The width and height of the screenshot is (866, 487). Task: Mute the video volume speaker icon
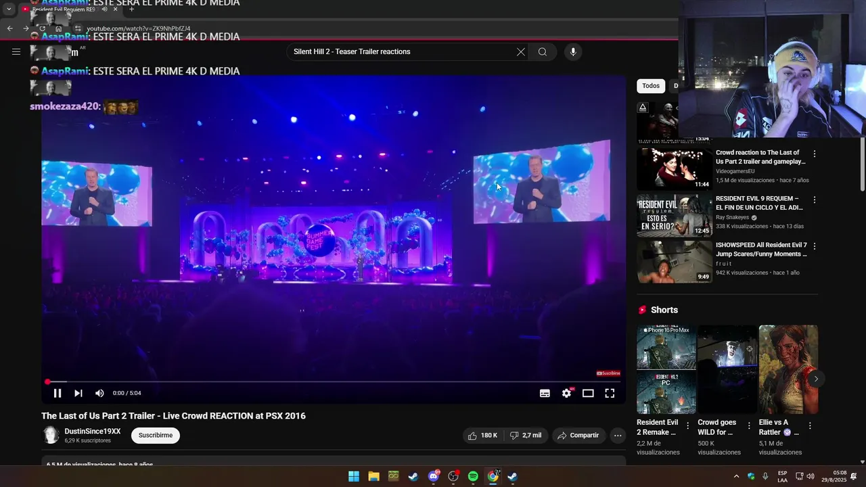(x=99, y=393)
